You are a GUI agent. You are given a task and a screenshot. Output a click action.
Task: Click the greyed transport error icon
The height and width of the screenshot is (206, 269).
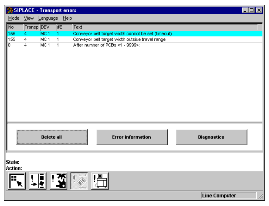(79, 181)
